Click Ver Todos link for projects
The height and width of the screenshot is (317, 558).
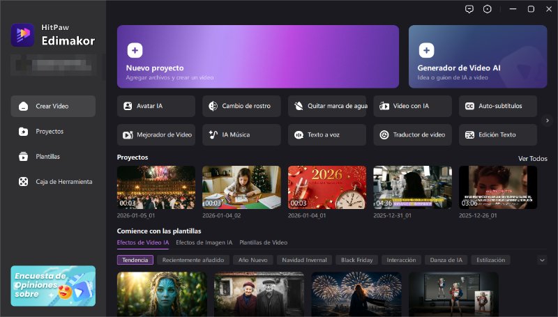click(x=532, y=158)
